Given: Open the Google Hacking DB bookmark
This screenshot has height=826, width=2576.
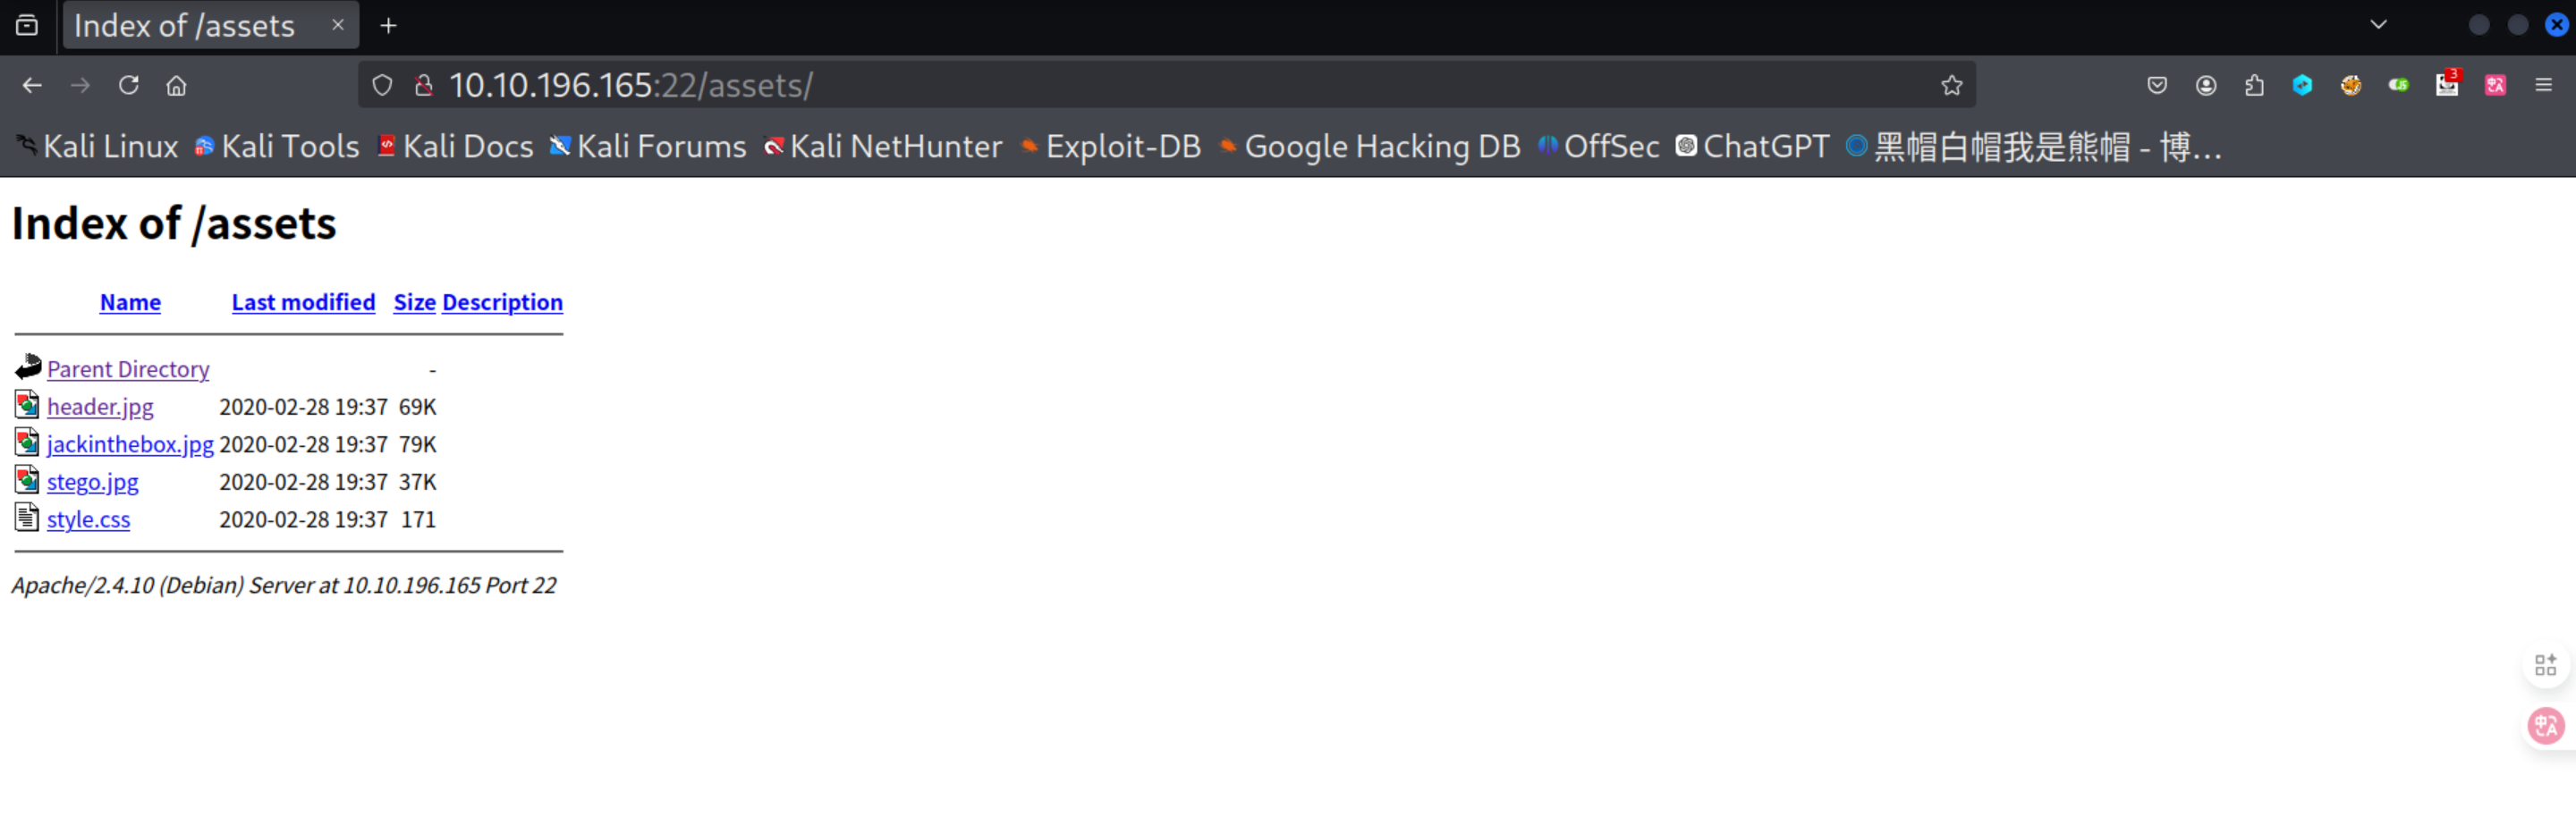Looking at the screenshot, I should [1370, 147].
